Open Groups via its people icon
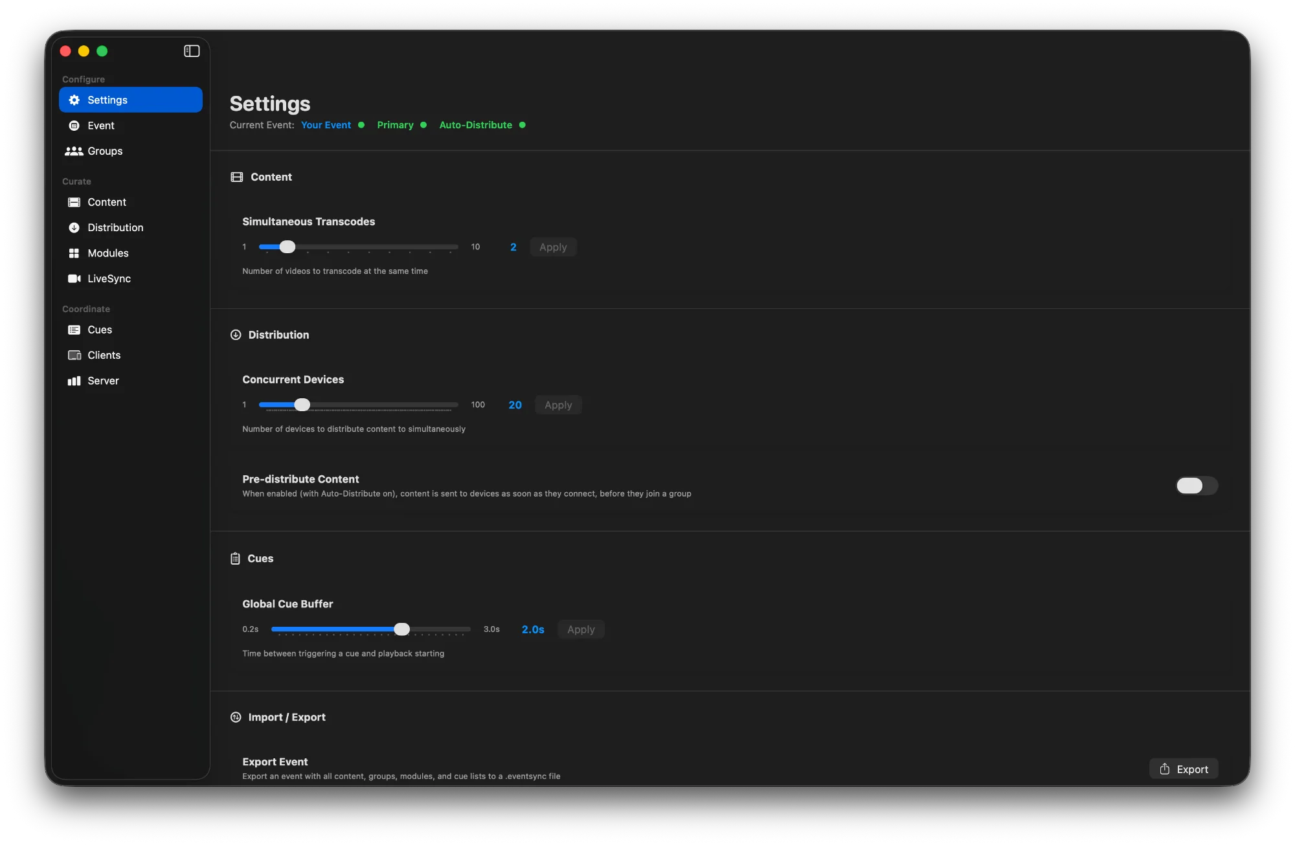The width and height of the screenshot is (1295, 845). (74, 151)
